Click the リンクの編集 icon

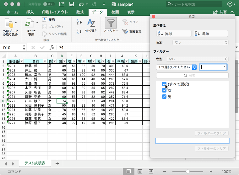point(45,34)
